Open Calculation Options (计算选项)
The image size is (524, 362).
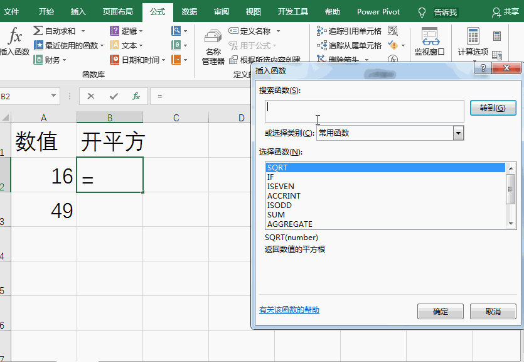[473, 42]
